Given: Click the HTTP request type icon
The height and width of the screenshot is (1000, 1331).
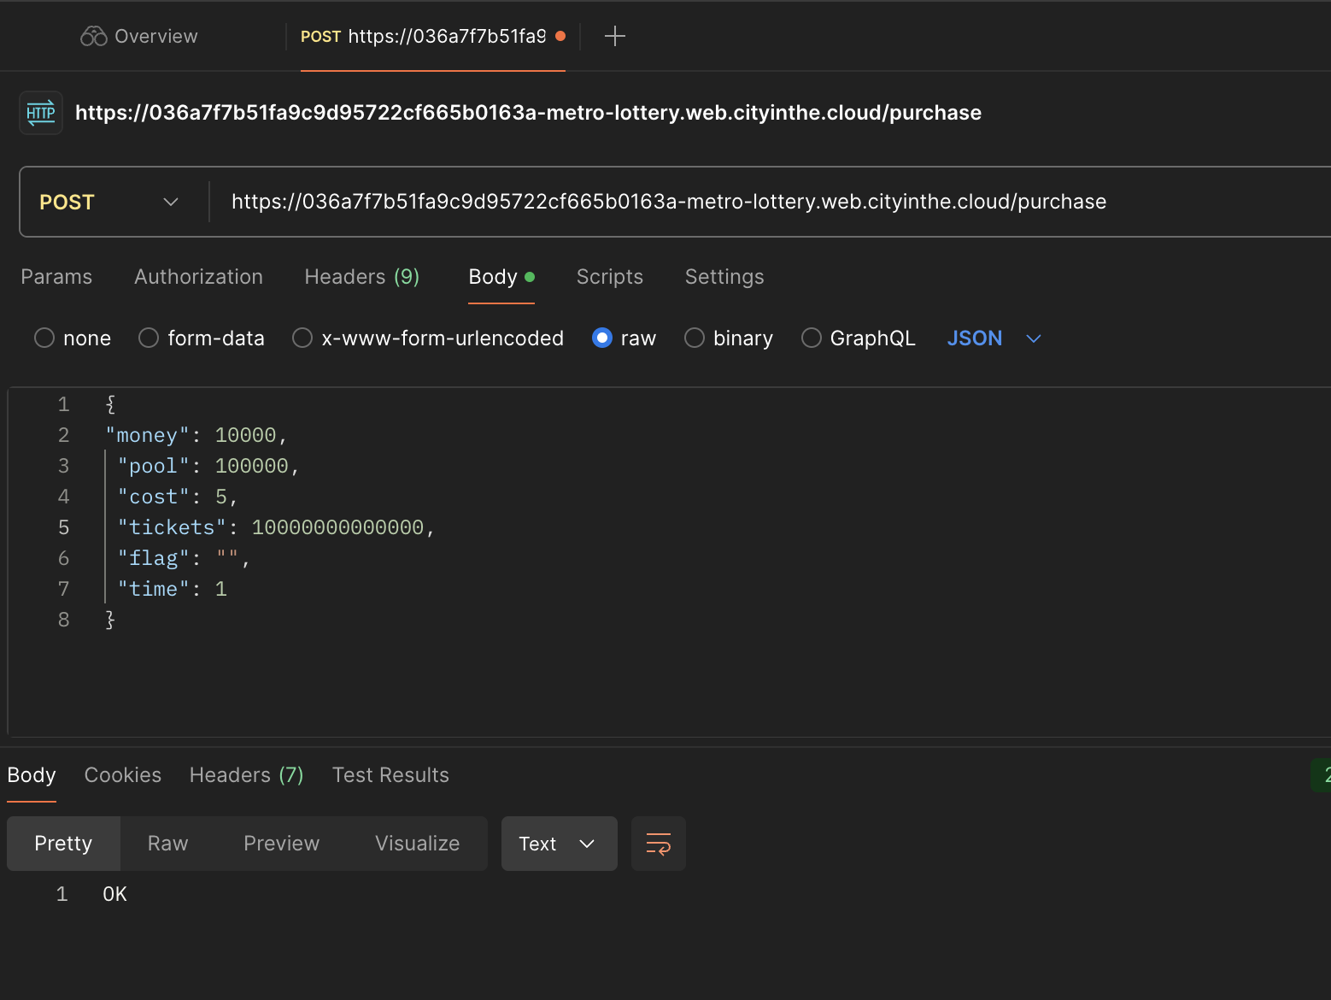Looking at the screenshot, I should point(41,113).
